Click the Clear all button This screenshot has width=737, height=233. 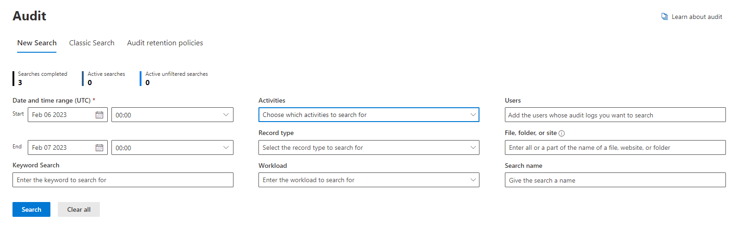tap(79, 209)
